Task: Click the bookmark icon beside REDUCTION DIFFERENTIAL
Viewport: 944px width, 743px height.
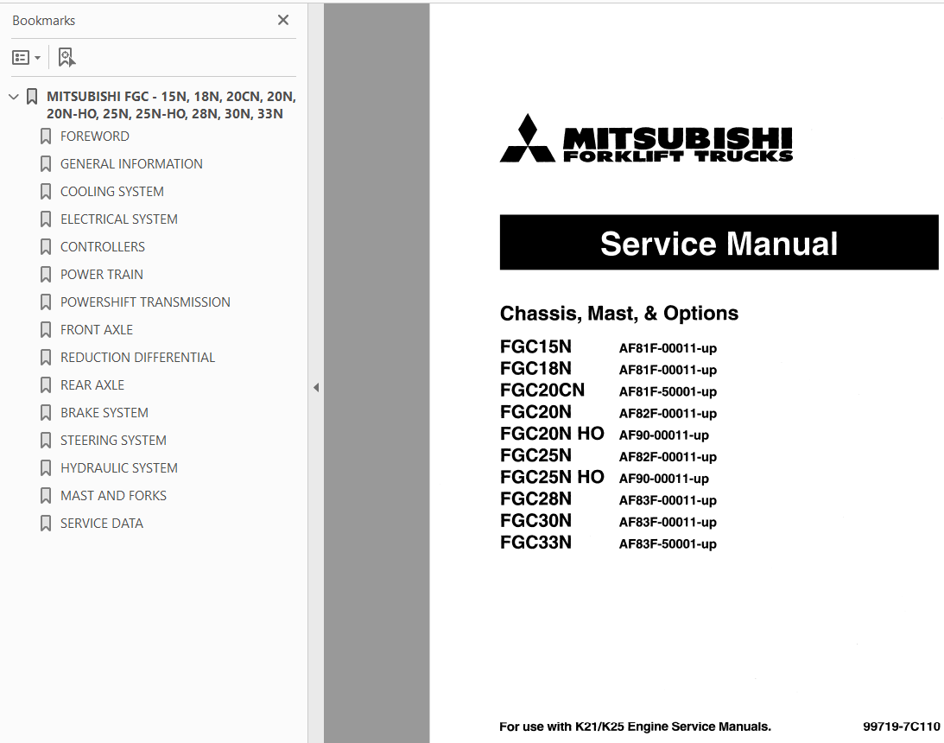Action: 46,359
